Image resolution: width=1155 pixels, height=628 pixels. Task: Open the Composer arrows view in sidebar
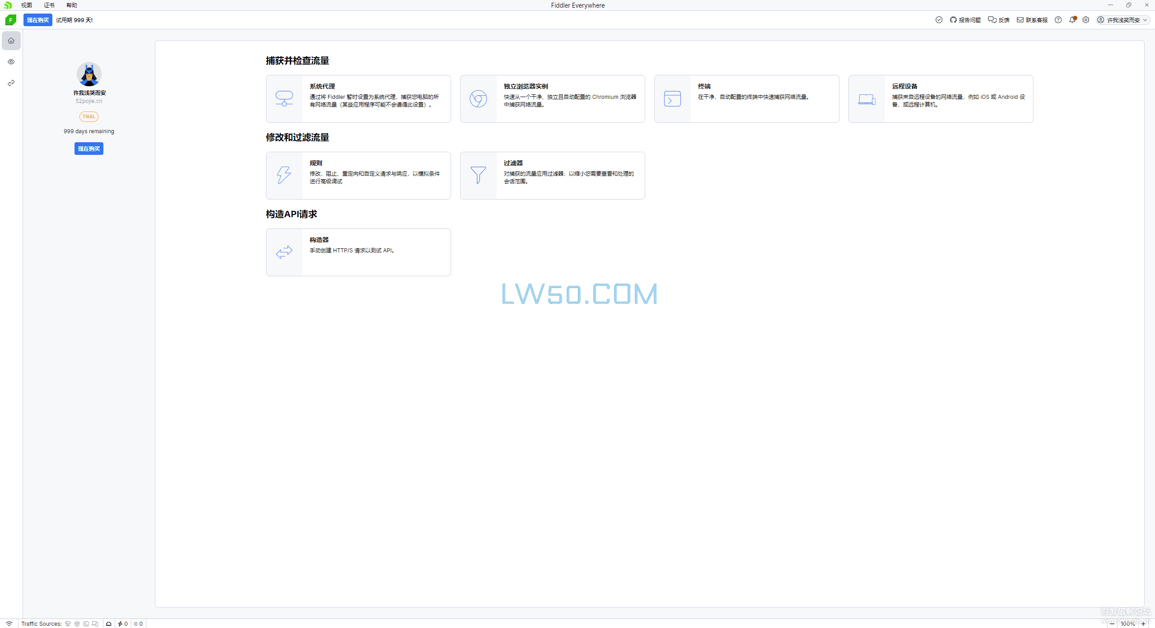tap(11, 83)
